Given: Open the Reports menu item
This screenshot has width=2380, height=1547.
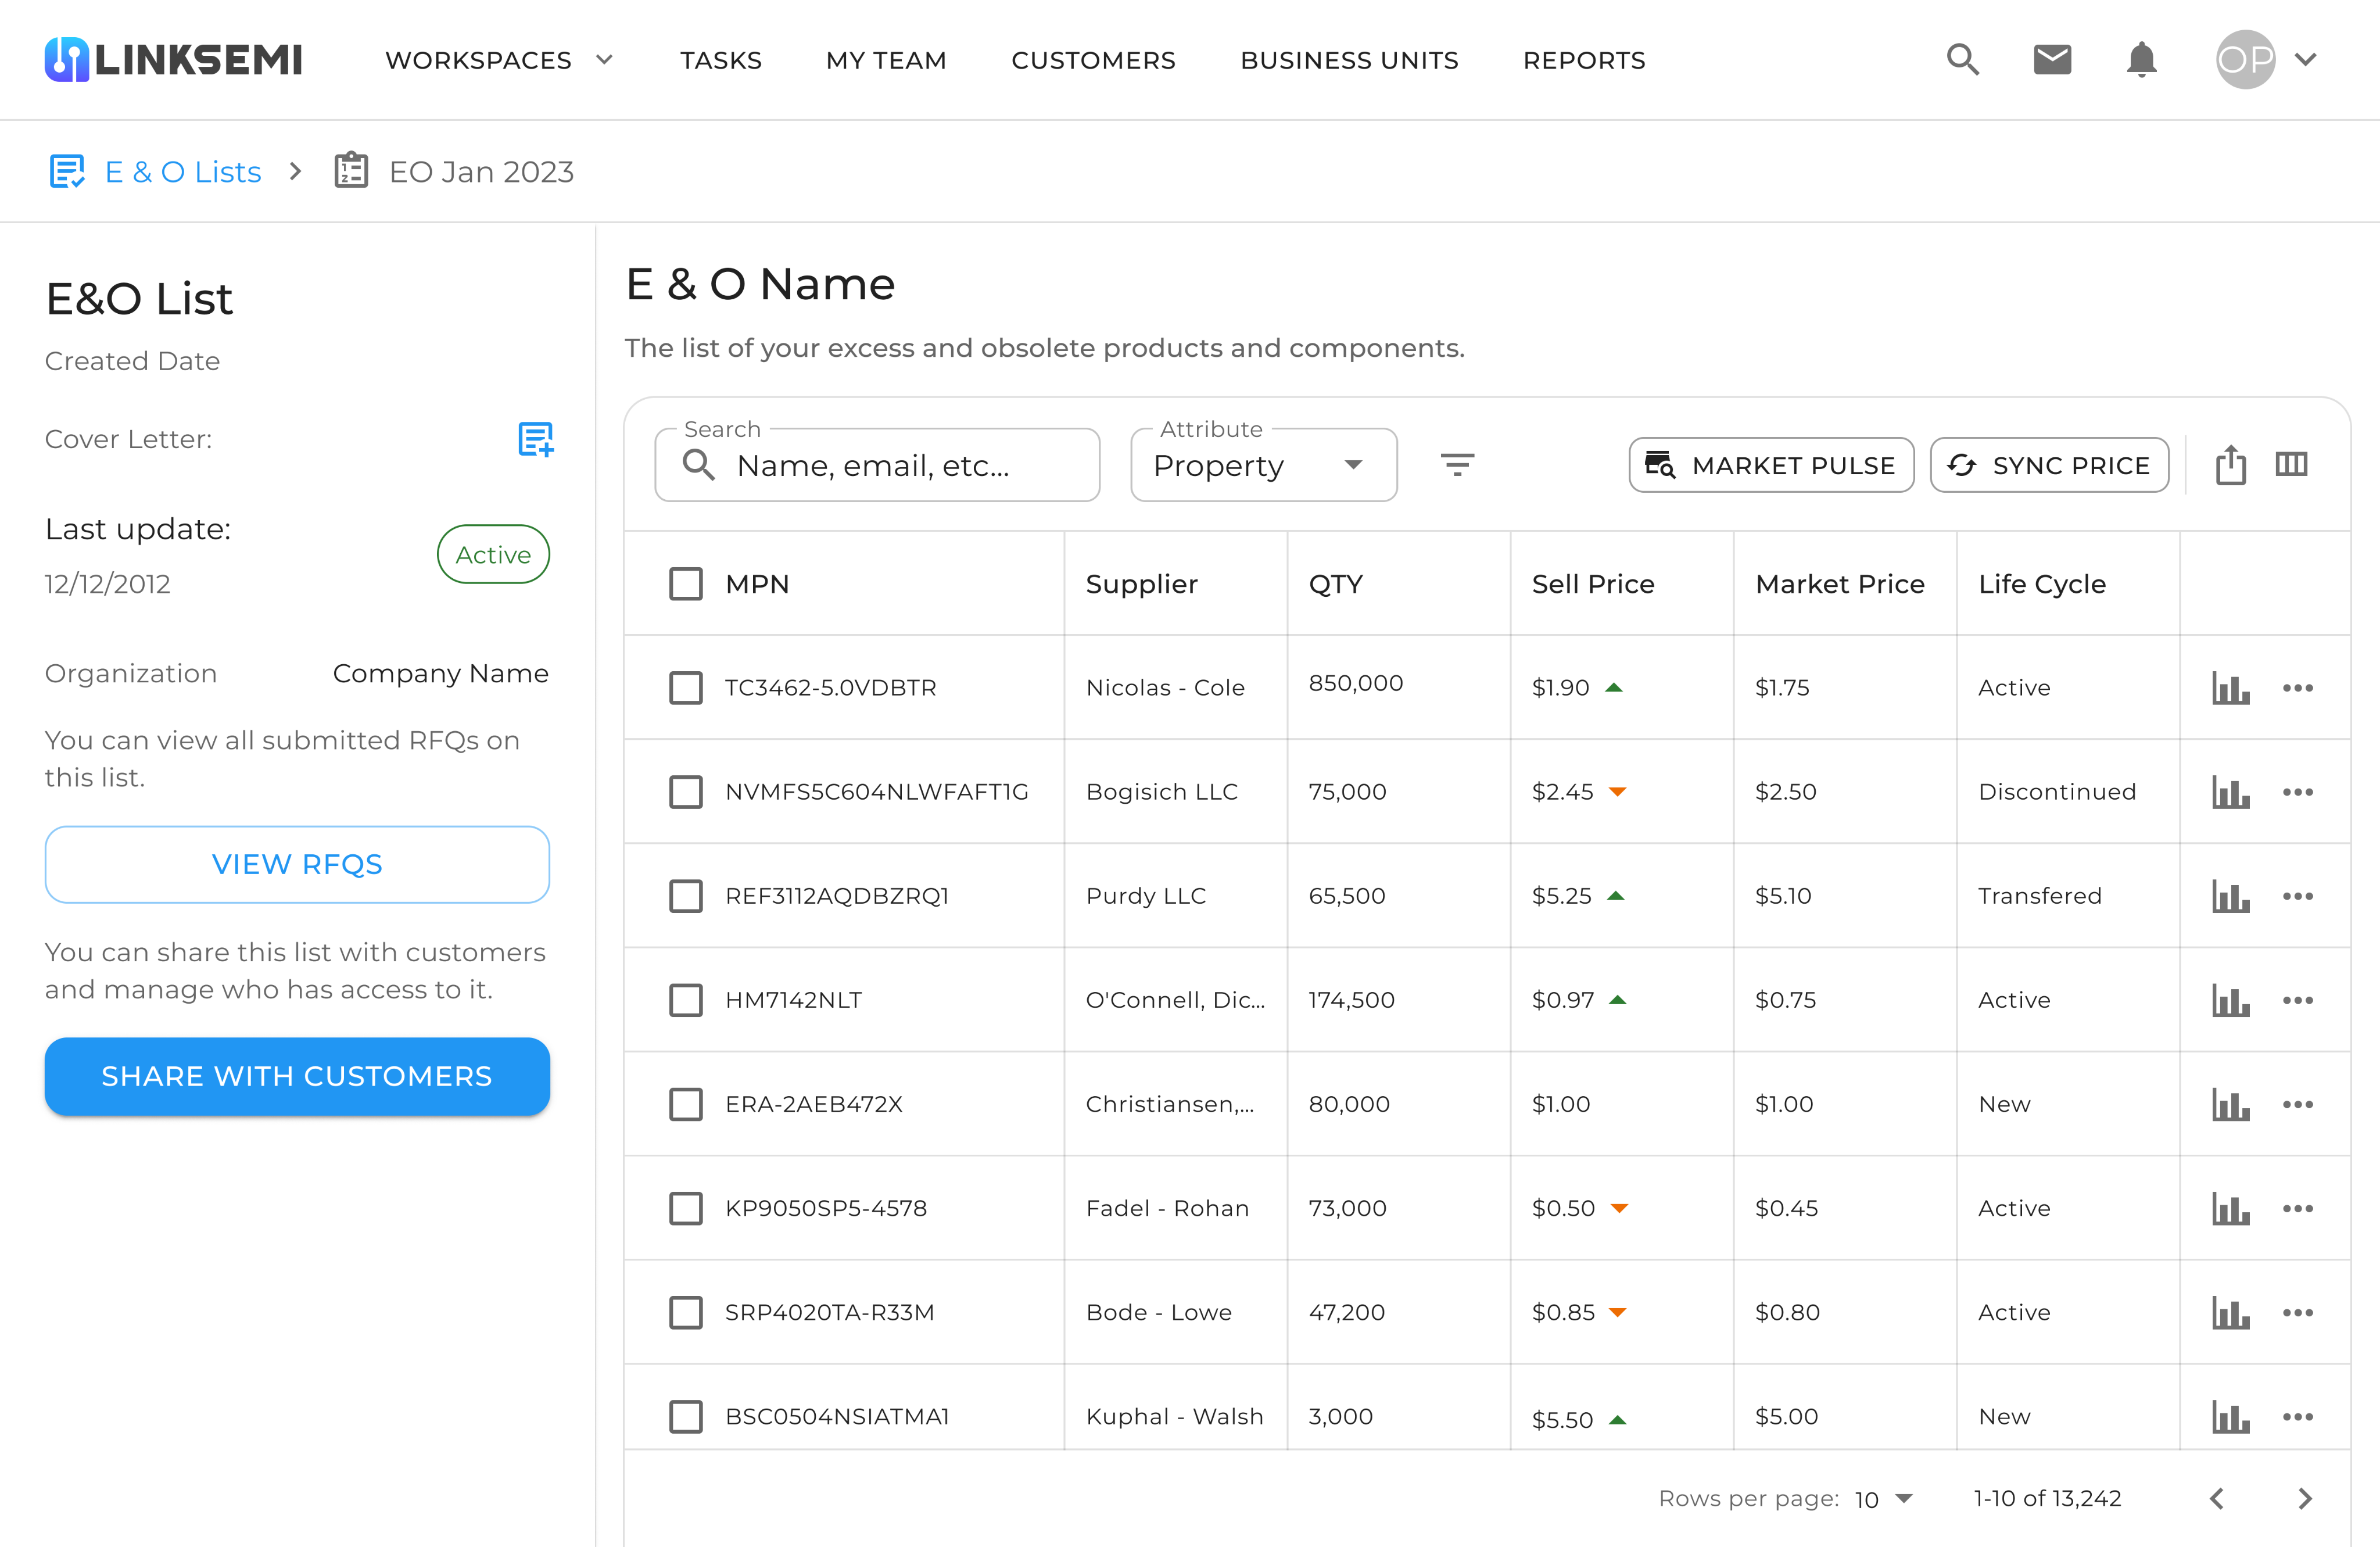Looking at the screenshot, I should (1583, 60).
